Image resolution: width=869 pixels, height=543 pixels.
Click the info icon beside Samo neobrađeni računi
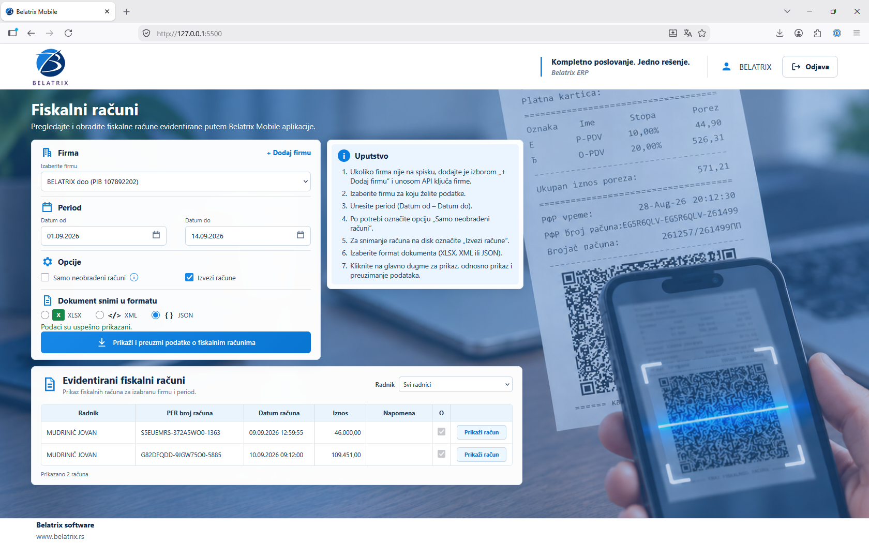pos(134,277)
